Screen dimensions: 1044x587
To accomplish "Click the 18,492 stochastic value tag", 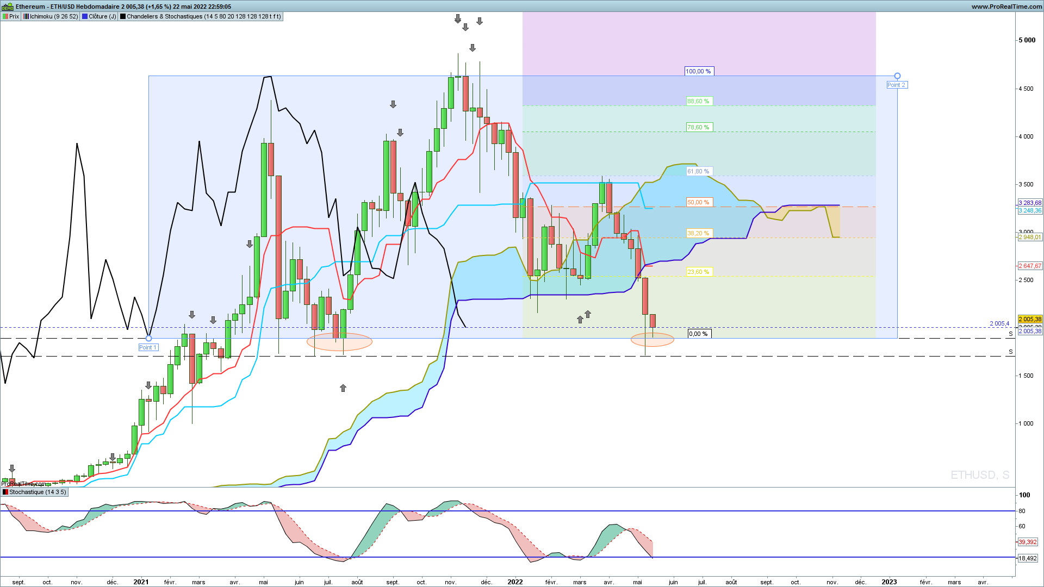I will [x=1028, y=558].
